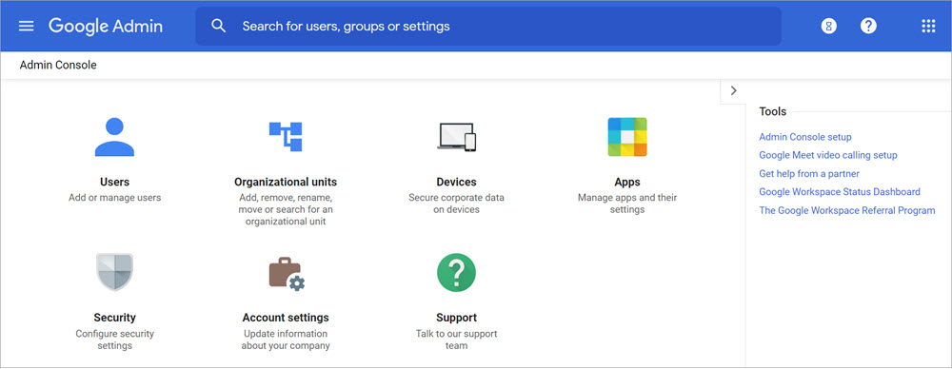Click 'Add or manage users' description
Screen dimensions: 952x369
tap(115, 197)
